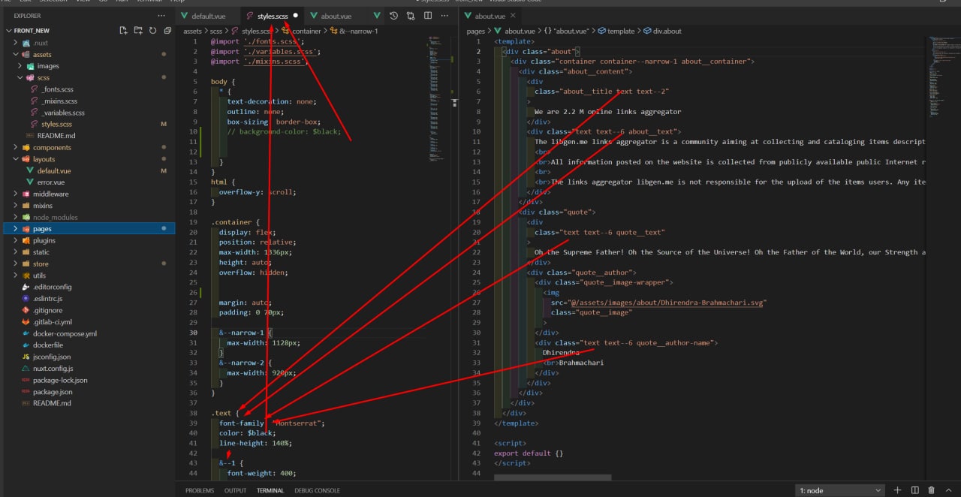The image size is (961, 497).
Task: Expand the store folder chevron
Action: coord(15,264)
